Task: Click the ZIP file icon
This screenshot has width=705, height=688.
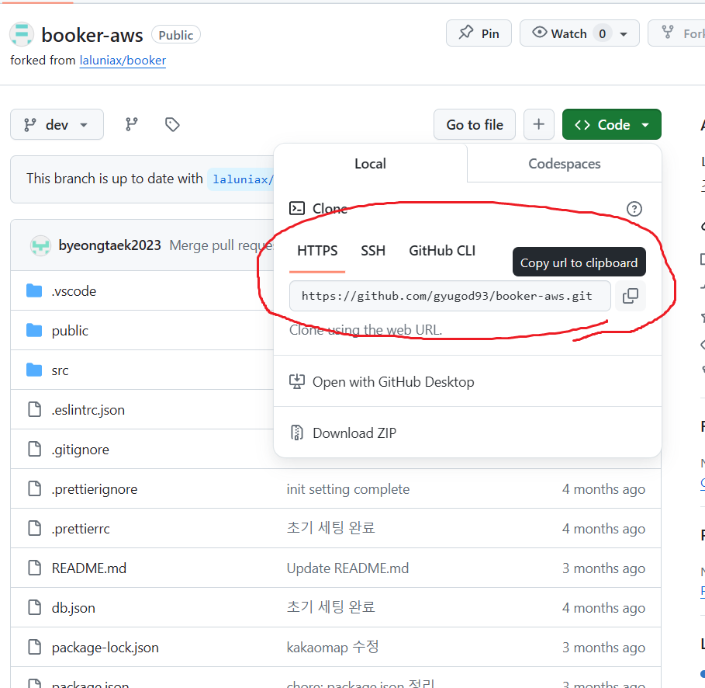Action: click(x=297, y=433)
